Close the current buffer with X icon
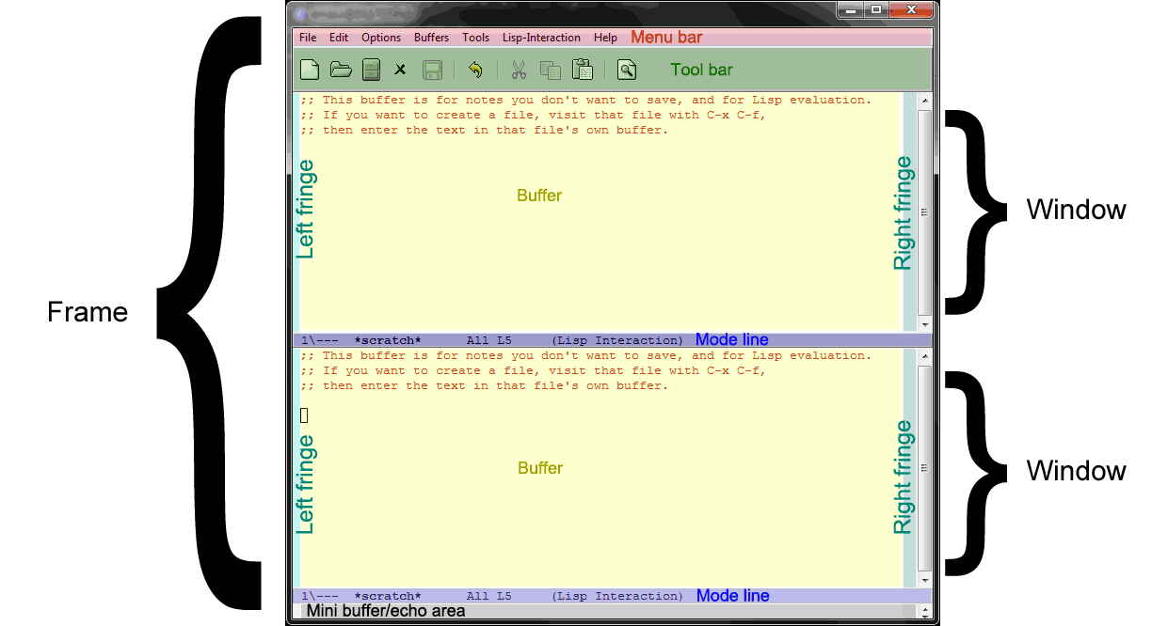The width and height of the screenshot is (1152, 626). click(400, 70)
